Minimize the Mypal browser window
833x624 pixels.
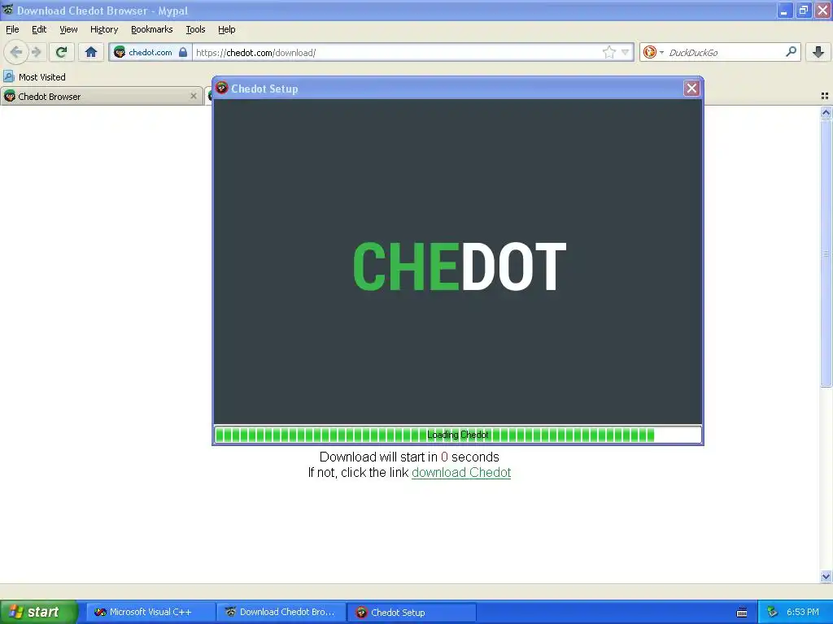point(784,11)
